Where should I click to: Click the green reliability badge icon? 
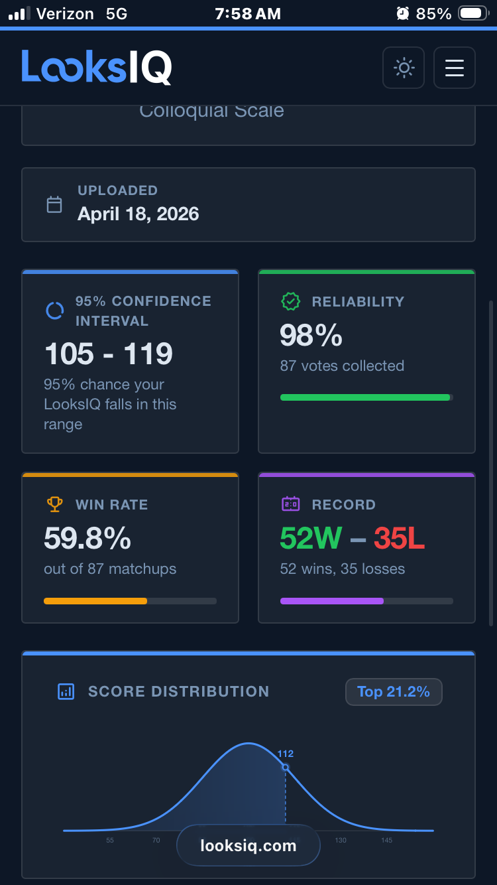pos(290,301)
